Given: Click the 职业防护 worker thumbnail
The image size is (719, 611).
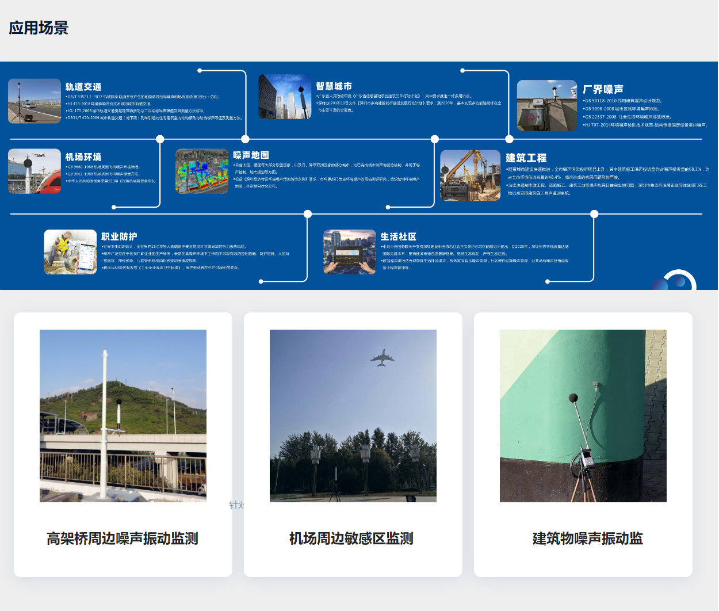Looking at the screenshot, I should coord(70,252).
